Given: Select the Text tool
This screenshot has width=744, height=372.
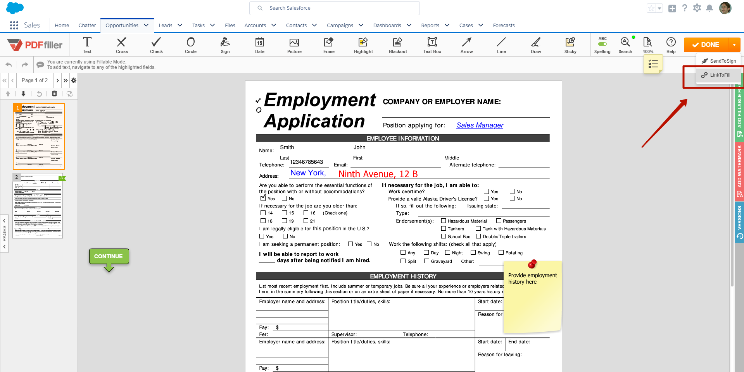Looking at the screenshot, I should click(87, 45).
